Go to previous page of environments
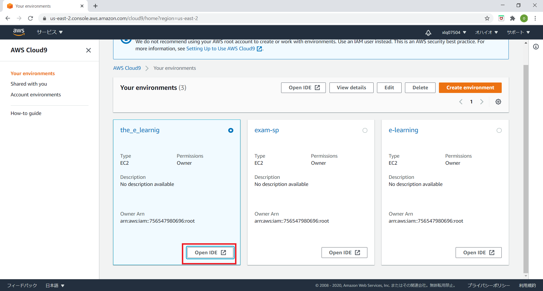The image size is (543, 291). (461, 102)
